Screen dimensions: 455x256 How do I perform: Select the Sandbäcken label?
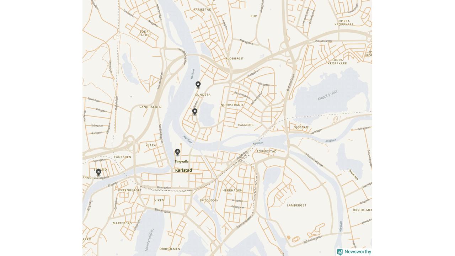(150, 107)
